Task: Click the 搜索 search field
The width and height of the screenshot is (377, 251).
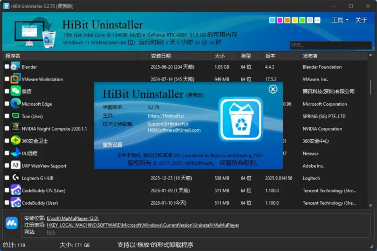Action: coord(331,45)
